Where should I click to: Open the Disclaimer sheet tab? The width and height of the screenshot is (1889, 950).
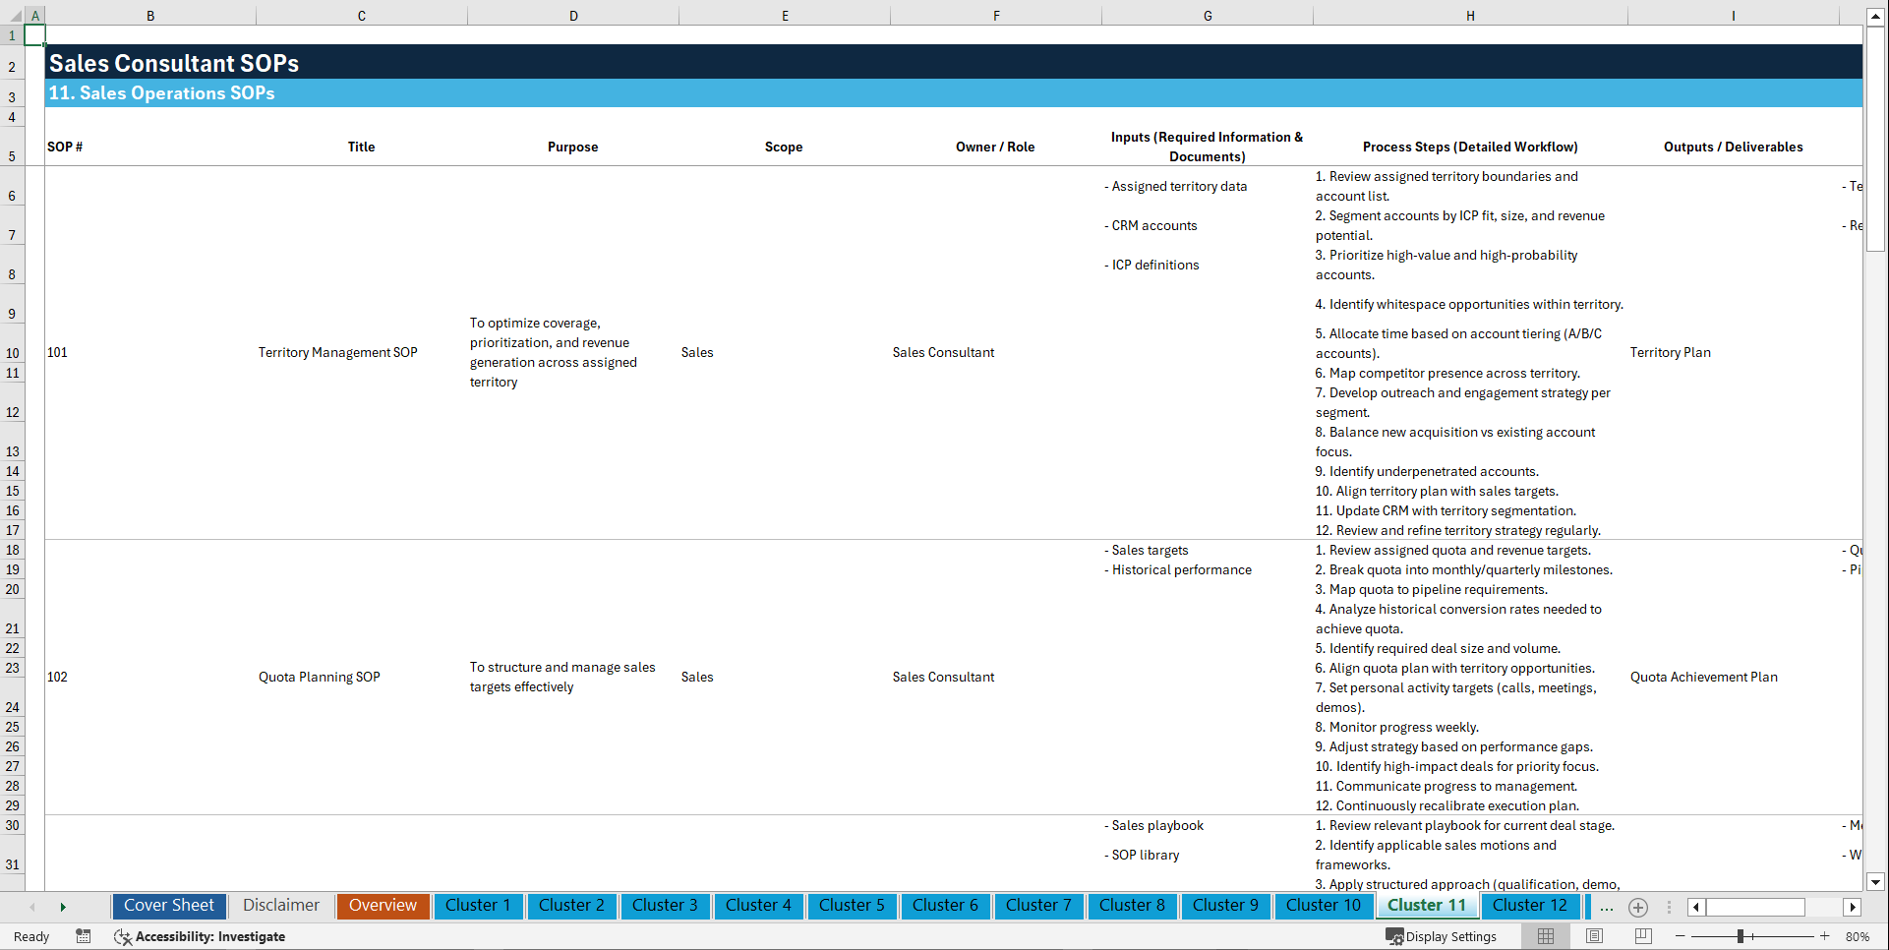pos(280,906)
